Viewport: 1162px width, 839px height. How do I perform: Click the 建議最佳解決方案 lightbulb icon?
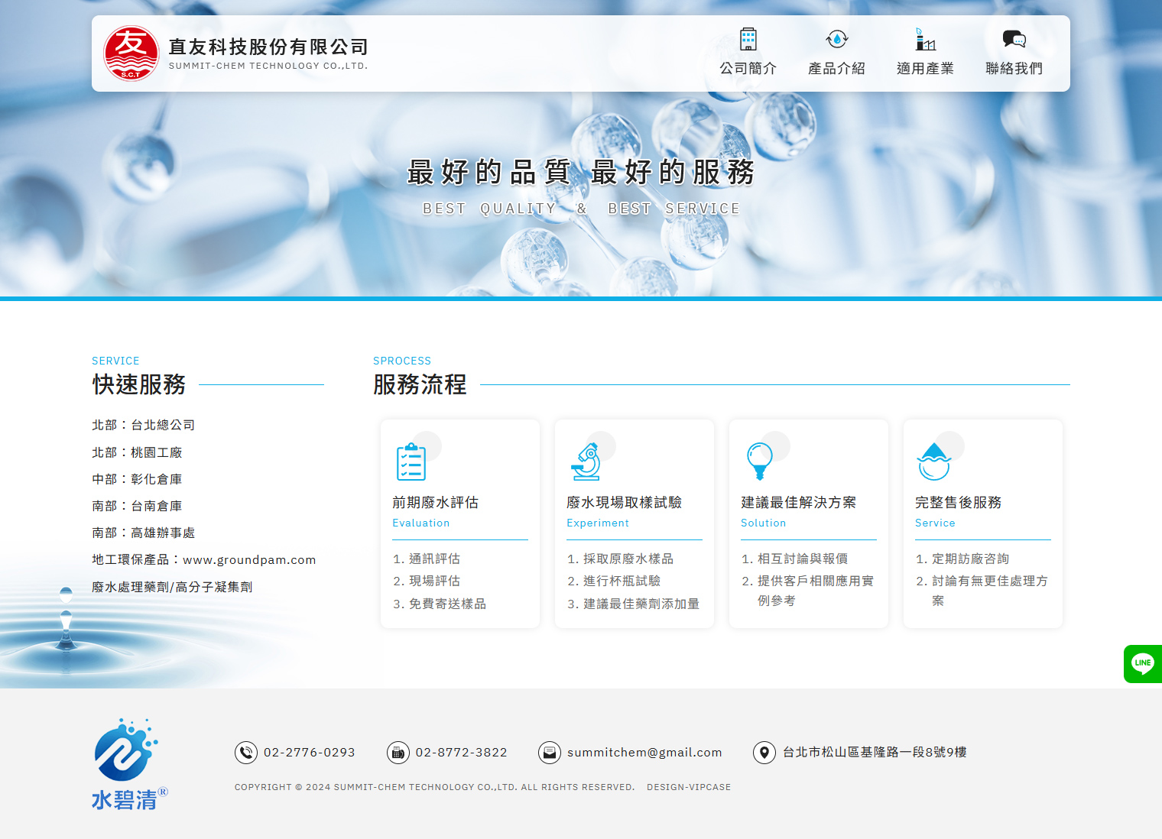(x=760, y=462)
